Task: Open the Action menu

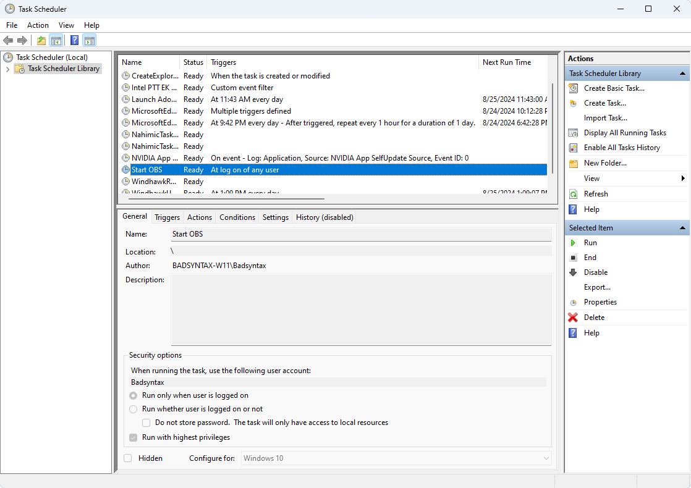Action: coord(38,25)
